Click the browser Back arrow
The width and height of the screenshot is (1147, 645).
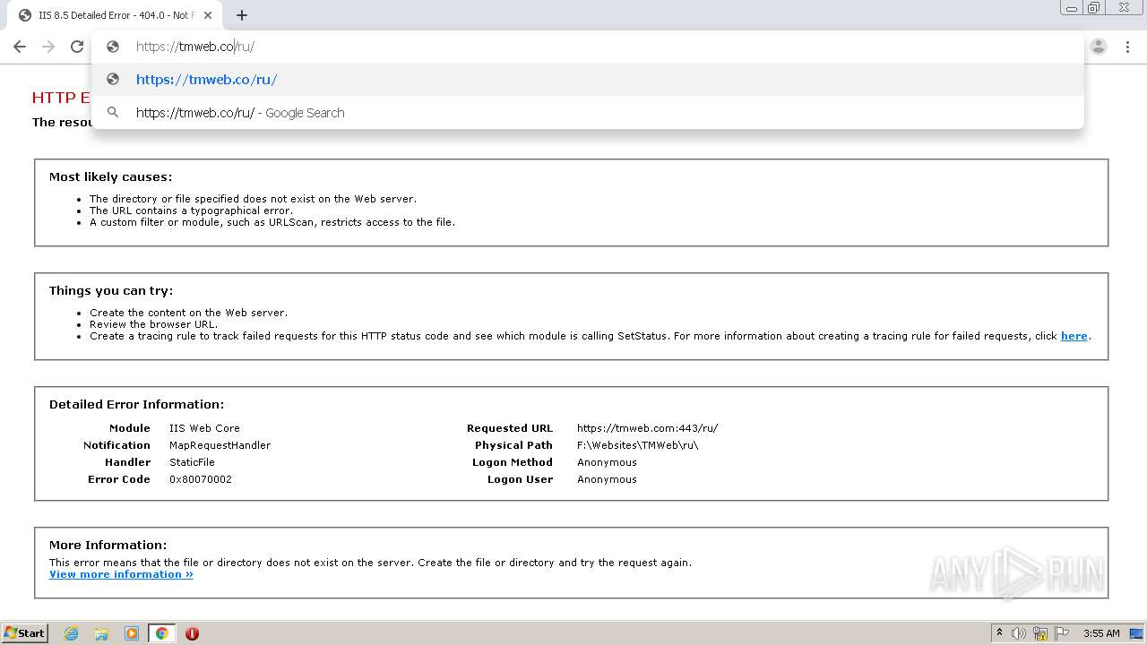(20, 47)
